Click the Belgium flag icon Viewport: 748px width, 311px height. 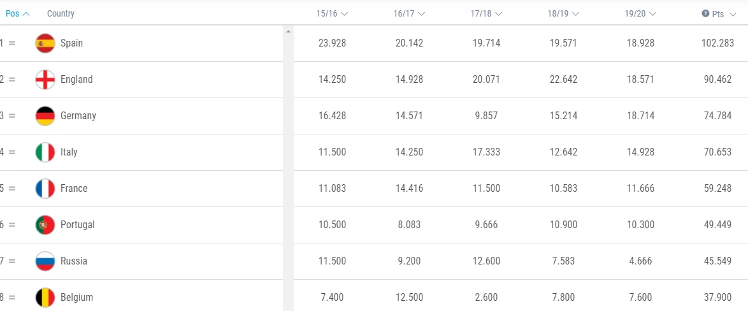[45, 297]
